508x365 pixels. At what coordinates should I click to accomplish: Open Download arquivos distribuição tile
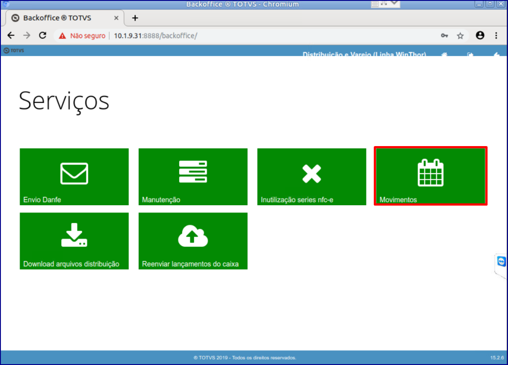[74, 241]
